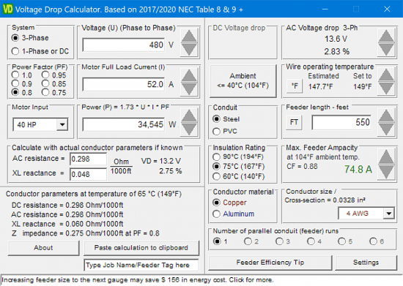403x286 pixels.
Task: Click the power watts input field
Action: pos(124,124)
